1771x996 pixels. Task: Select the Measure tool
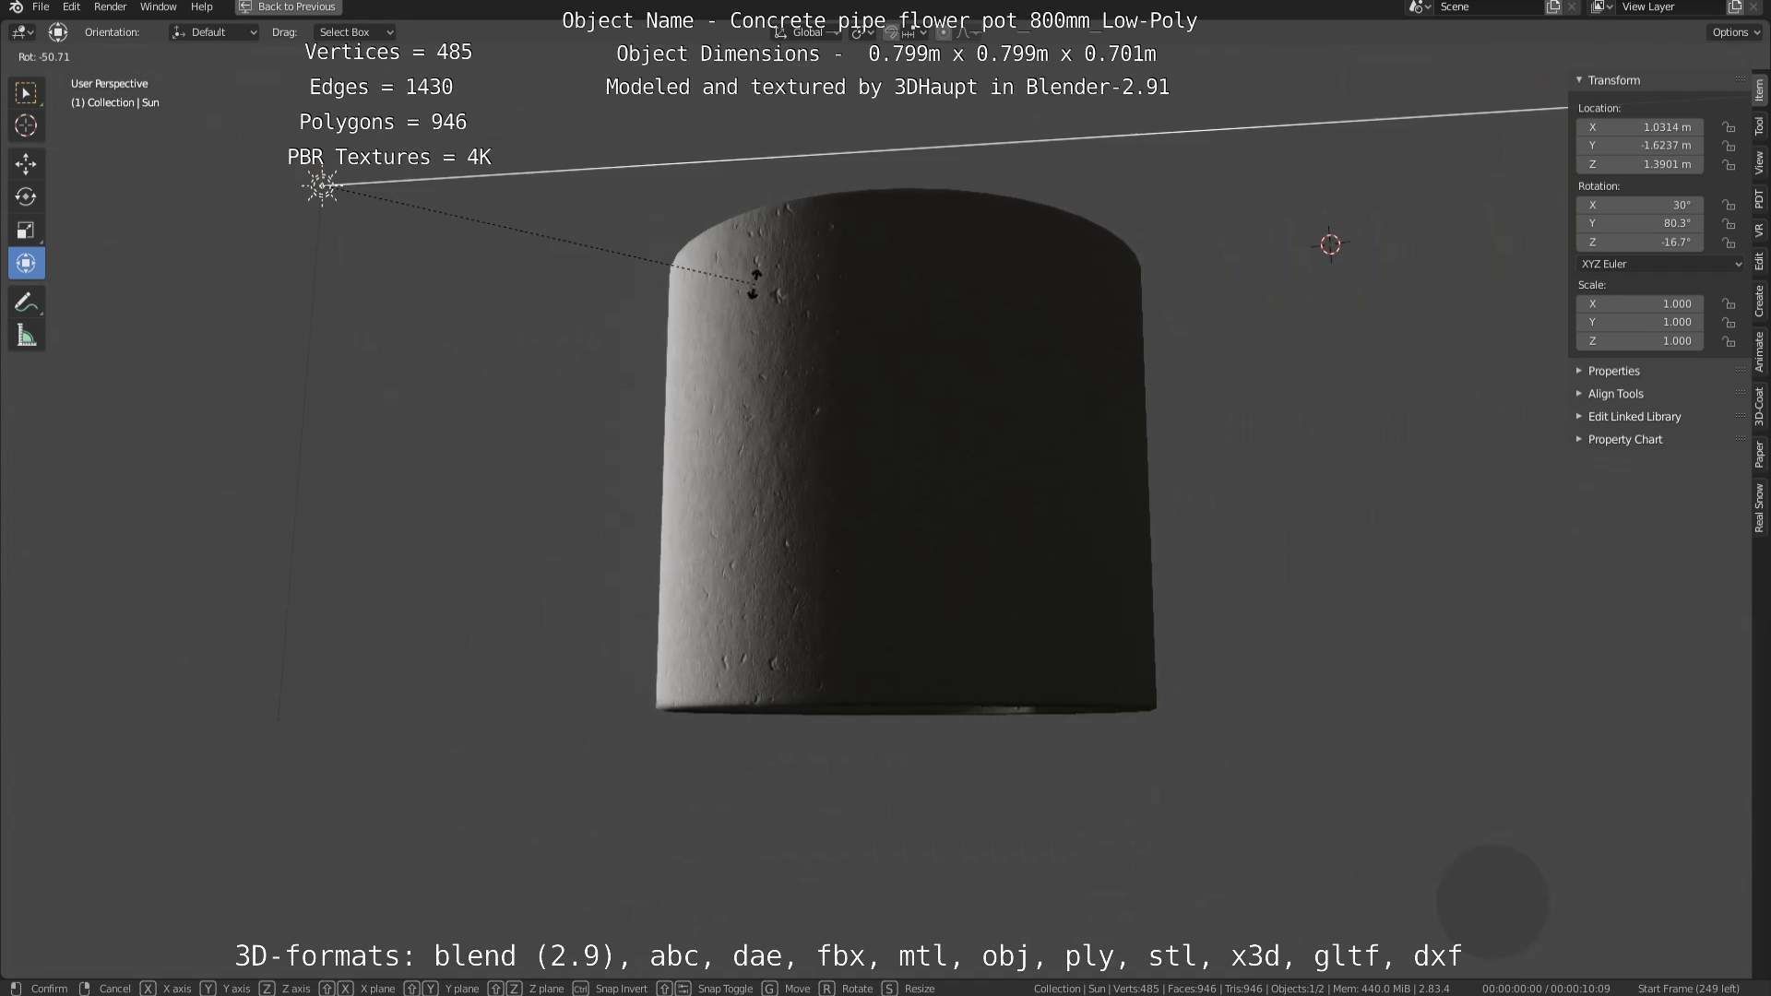pos(26,336)
